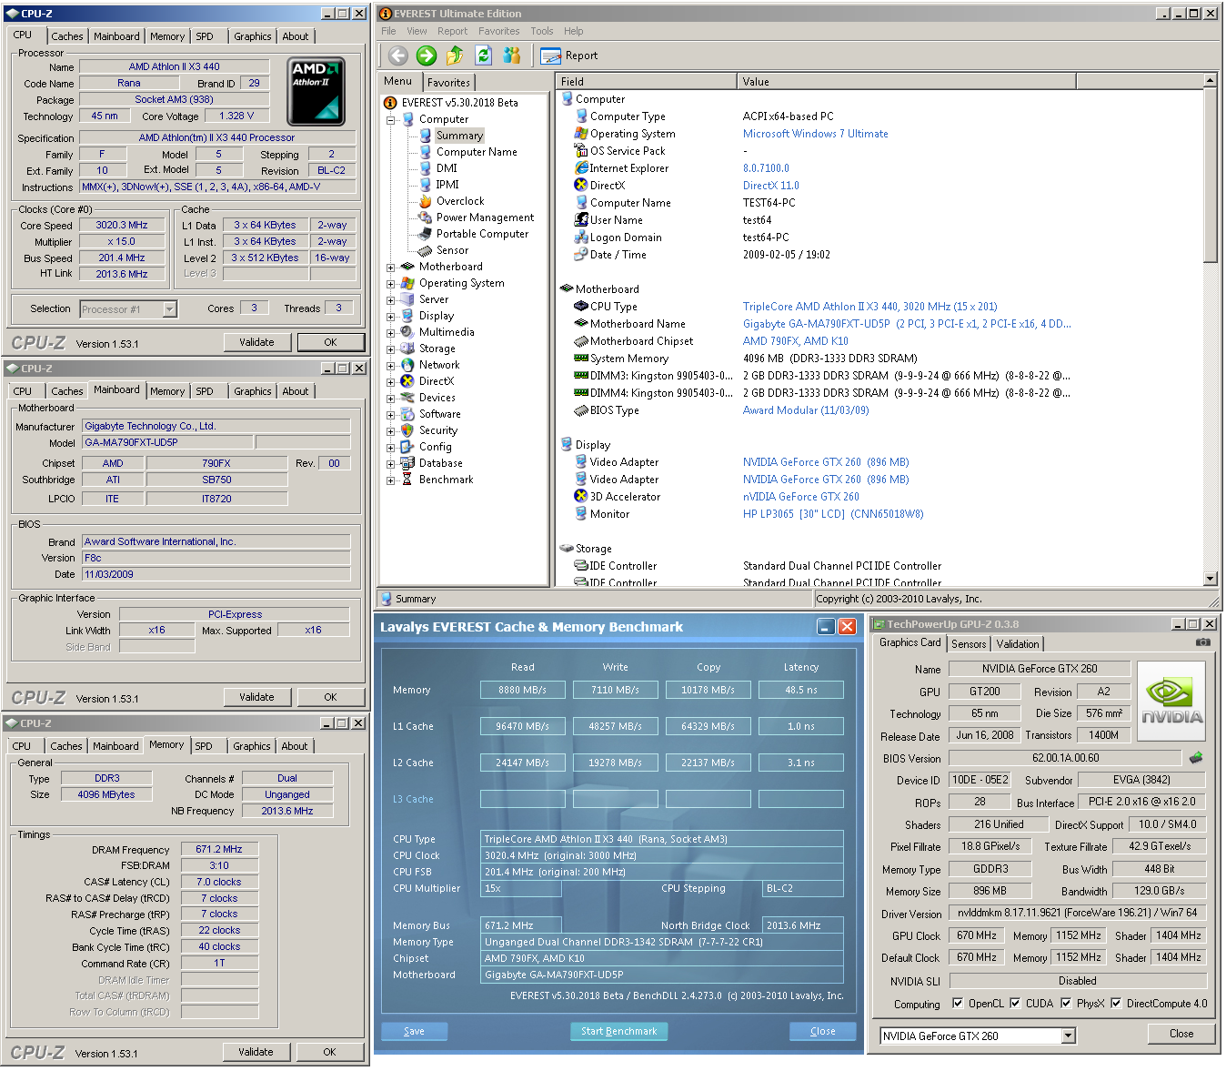This screenshot has height=1071, width=1226.
Task: Click the GPU-Z camera screenshot icon
Action: click(1202, 642)
